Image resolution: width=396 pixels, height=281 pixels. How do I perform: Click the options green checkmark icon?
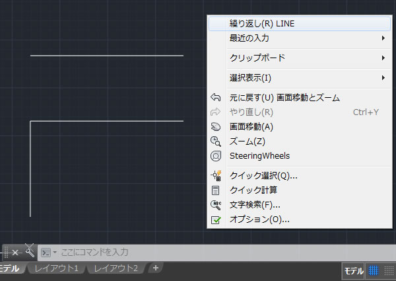tap(216, 220)
